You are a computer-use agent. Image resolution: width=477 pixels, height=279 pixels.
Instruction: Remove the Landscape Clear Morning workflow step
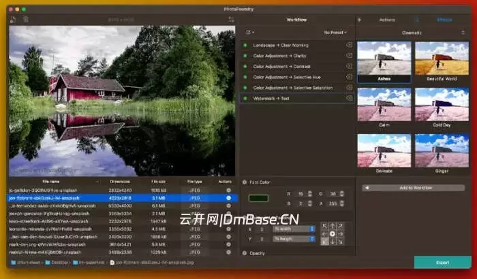click(x=349, y=45)
